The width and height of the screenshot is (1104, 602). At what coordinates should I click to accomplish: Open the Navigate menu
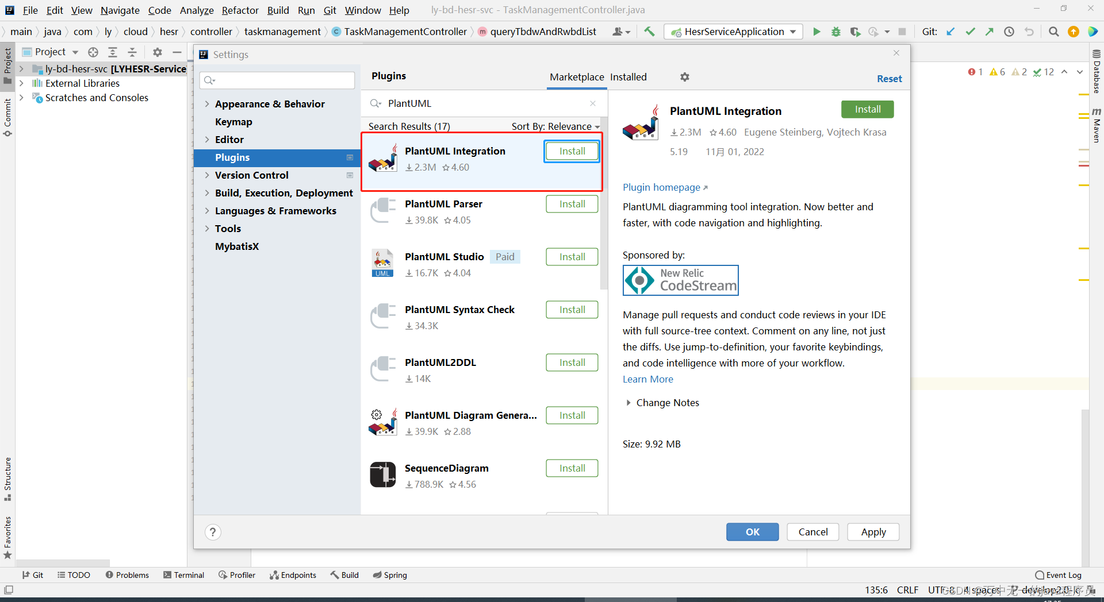tap(120, 10)
